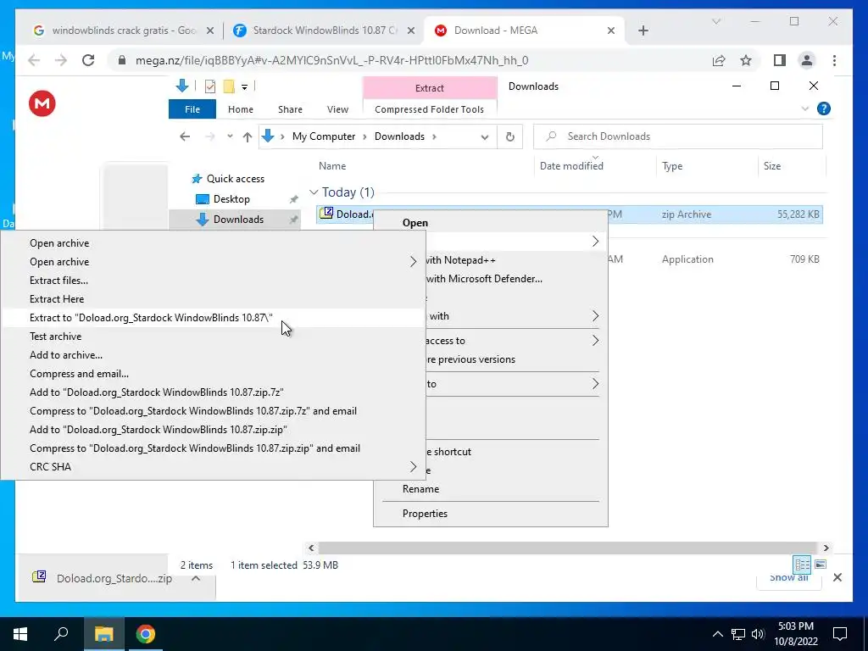This screenshot has width=868, height=651.
Task: Click the volume tray icon
Action: (x=758, y=634)
